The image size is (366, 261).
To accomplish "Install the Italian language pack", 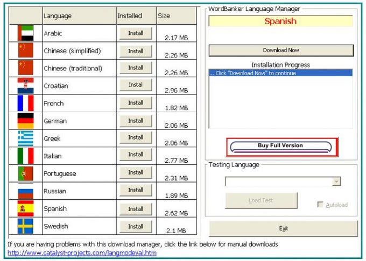I will click(136, 155).
